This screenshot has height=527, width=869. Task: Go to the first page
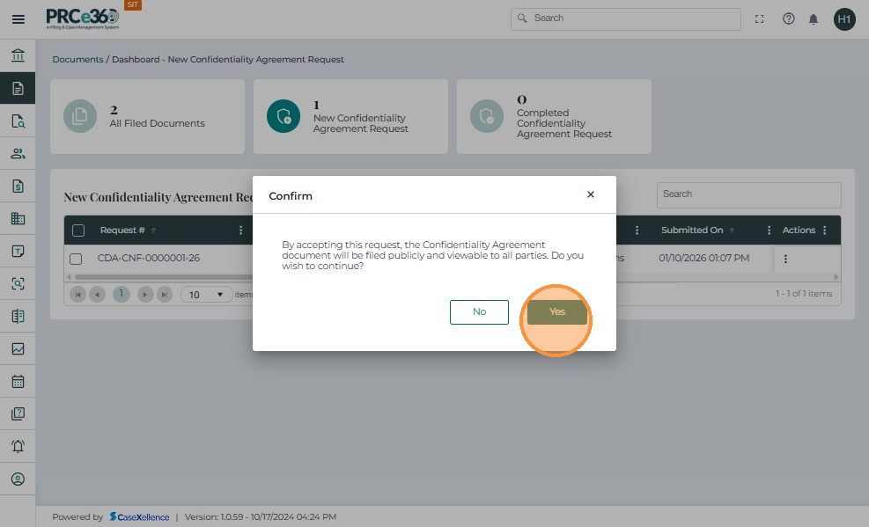coord(78,295)
